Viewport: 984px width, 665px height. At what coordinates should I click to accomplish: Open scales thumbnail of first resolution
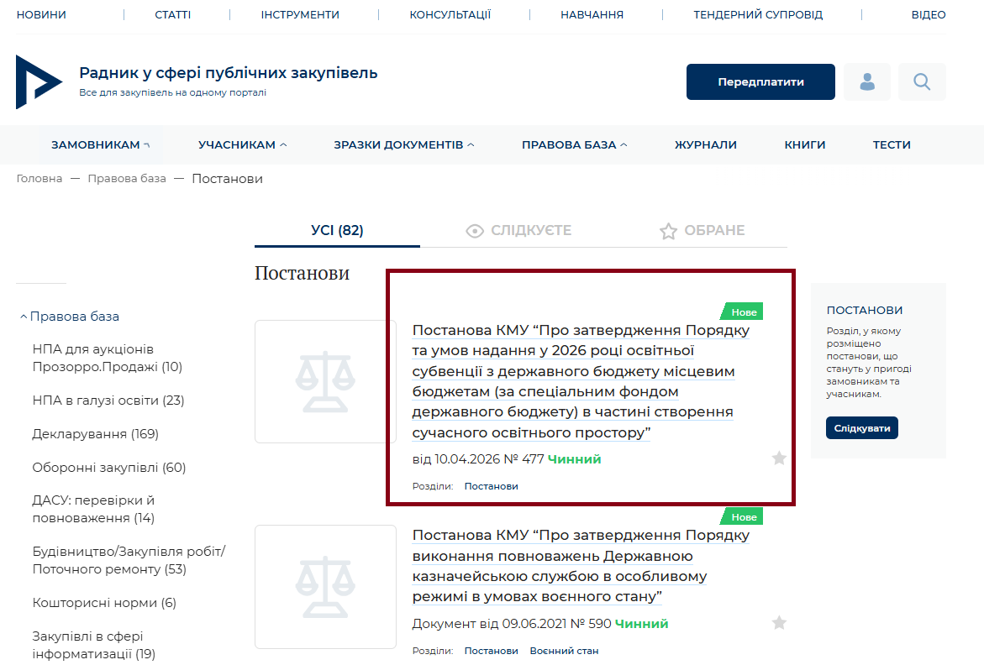[x=325, y=381]
